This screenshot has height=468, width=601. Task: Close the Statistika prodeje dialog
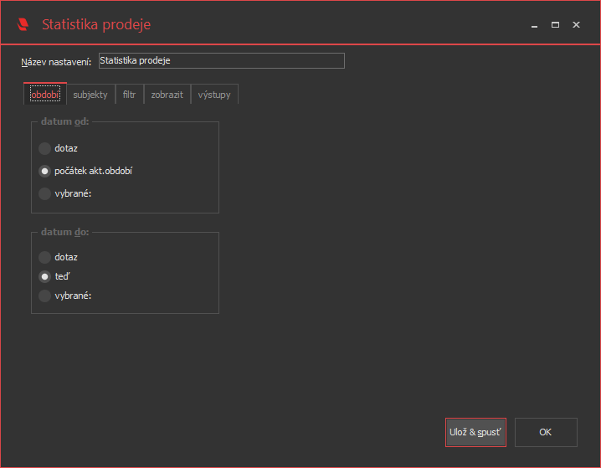pos(577,25)
